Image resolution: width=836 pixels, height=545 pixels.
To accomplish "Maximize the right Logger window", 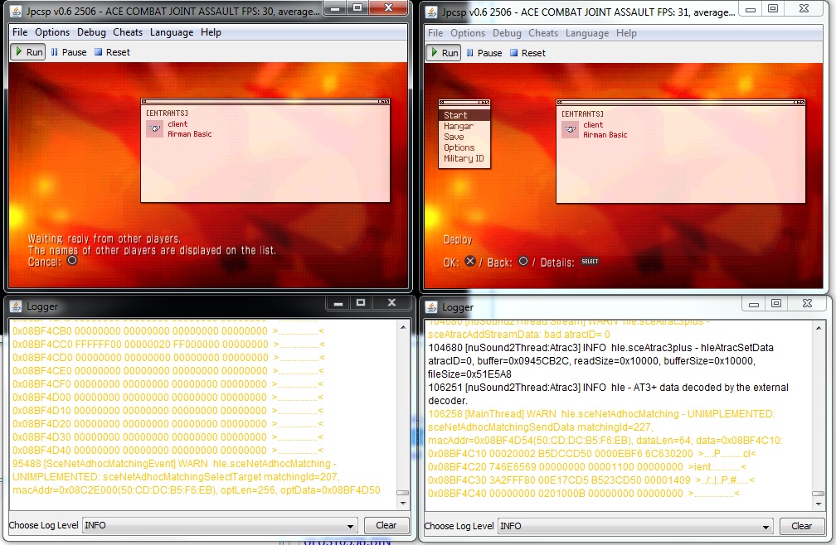I will 776,304.
